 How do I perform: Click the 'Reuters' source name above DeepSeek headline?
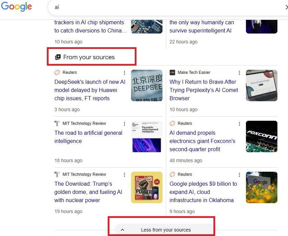(x=70, y=73)
